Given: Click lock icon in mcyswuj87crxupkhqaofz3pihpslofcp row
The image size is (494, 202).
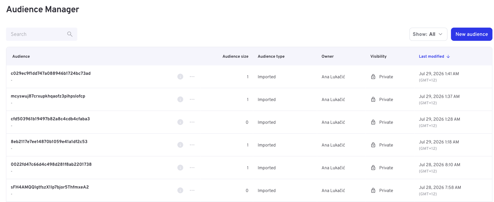Looking at the screenshot, I should click(373, 100).
